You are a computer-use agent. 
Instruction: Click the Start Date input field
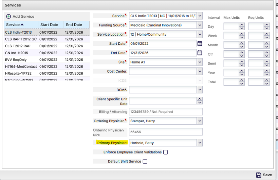[x=163, y=44]
